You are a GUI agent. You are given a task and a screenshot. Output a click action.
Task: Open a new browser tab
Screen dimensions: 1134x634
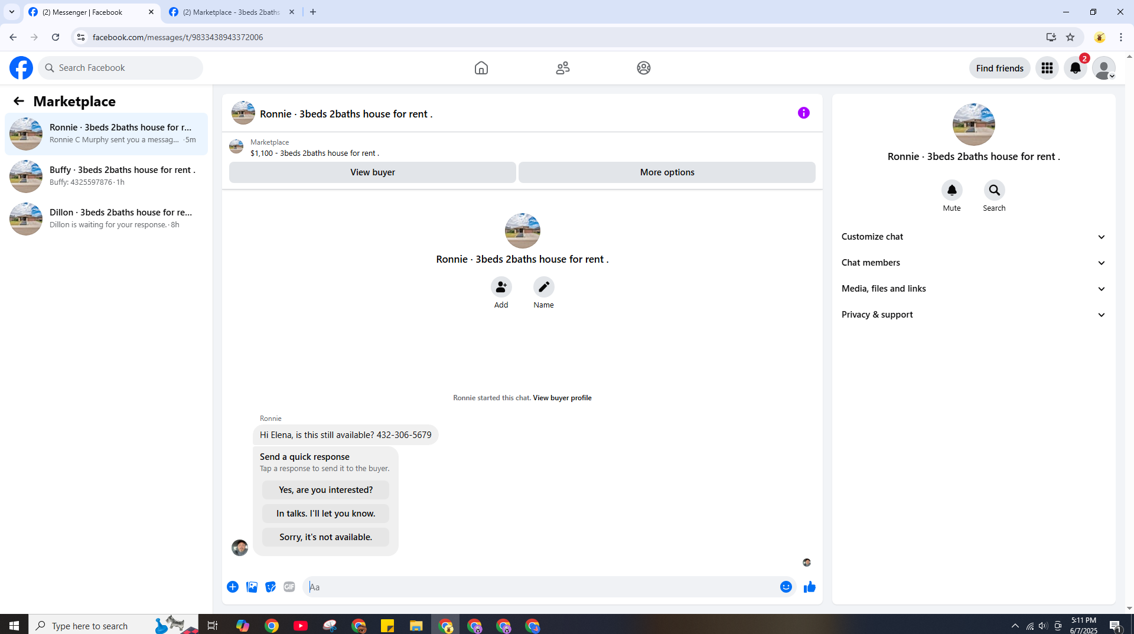click(313, 12)
